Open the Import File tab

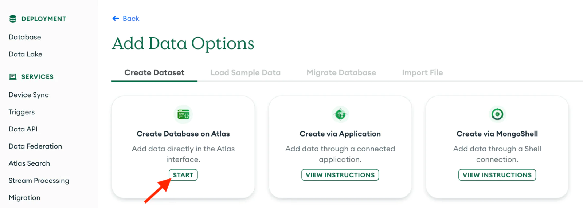click(x=422, y=72)
